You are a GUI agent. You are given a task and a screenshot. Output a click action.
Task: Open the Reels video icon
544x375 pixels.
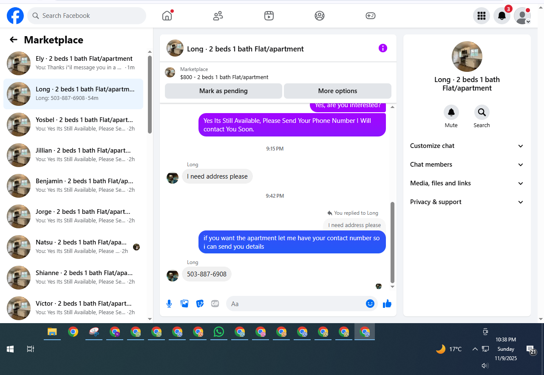(x=269, y=16)
